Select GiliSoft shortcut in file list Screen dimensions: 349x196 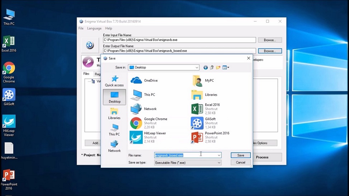(x=204, y=123)
